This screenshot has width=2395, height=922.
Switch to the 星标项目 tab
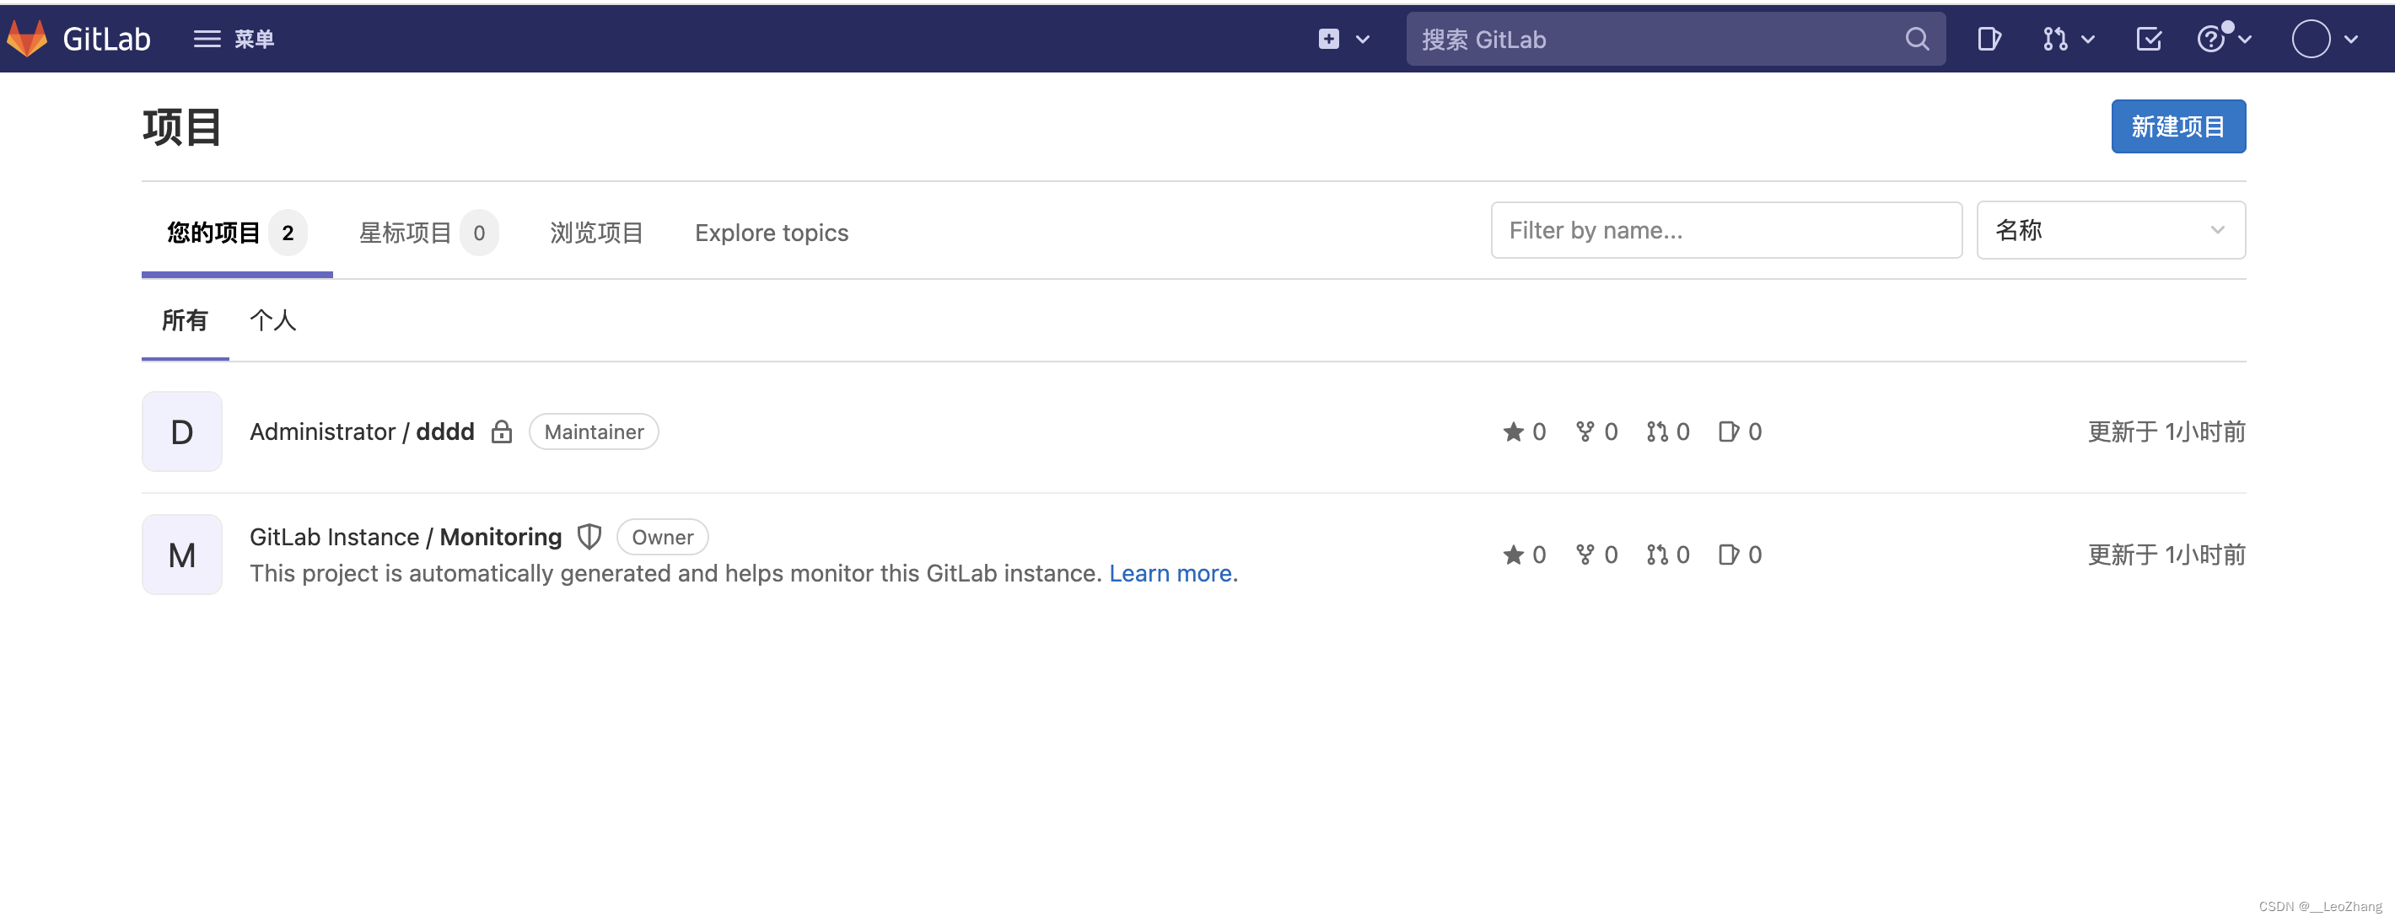428,233
